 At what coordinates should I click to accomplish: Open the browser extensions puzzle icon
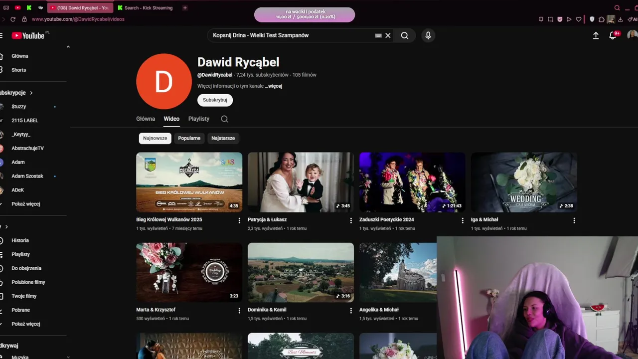pyautogui.click(x=602, y=19)
